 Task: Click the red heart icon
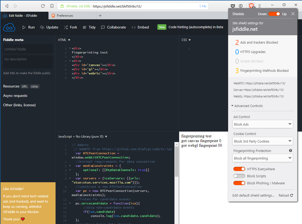[23, 219]
